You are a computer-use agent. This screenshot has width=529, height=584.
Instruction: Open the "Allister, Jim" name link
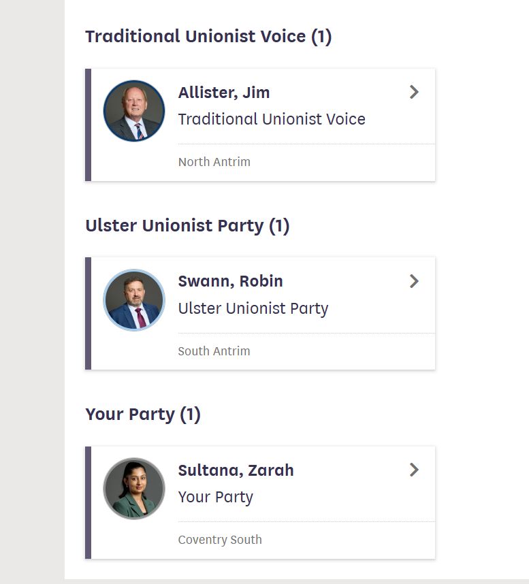point(224,93)
